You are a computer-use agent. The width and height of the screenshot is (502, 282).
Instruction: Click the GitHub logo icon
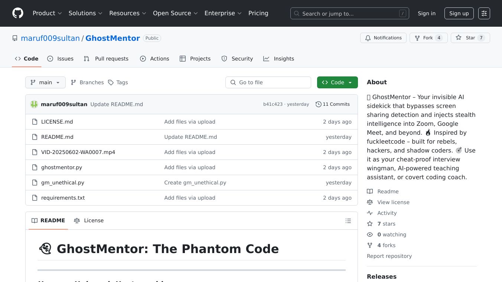point(18,13)
